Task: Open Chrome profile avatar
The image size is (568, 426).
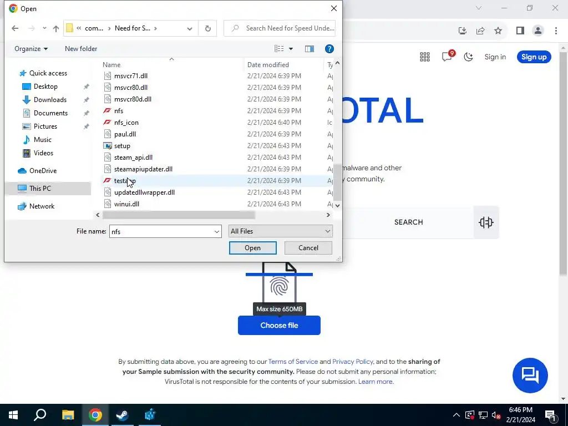Action: pos(538,31)
